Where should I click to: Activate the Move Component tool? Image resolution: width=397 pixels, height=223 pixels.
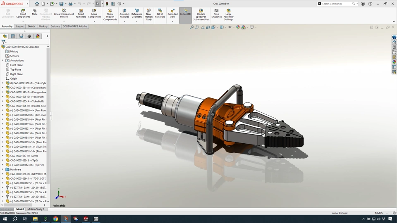pos(94,13)
